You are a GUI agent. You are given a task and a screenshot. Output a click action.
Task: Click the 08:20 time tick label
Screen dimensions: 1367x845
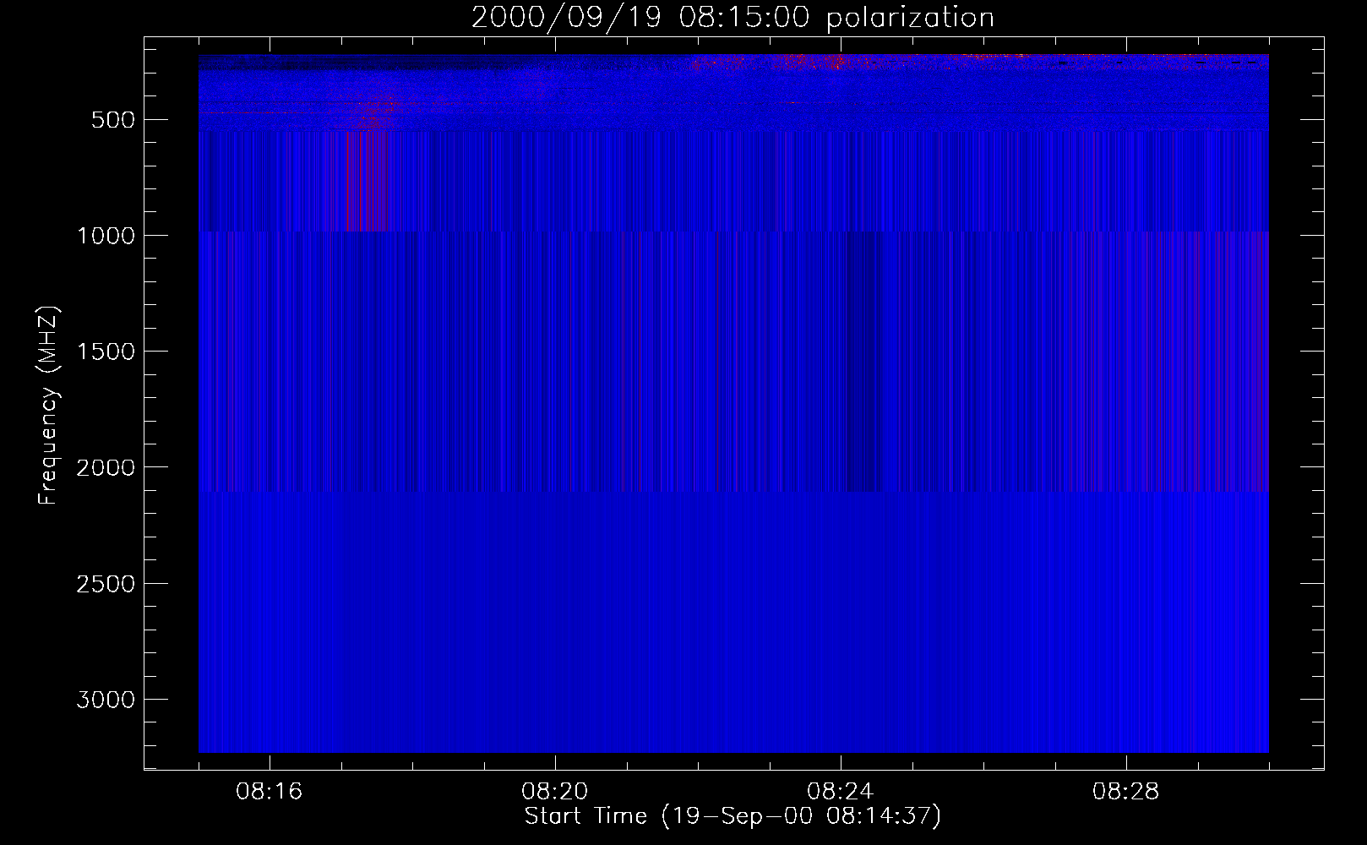coord(555,792)
